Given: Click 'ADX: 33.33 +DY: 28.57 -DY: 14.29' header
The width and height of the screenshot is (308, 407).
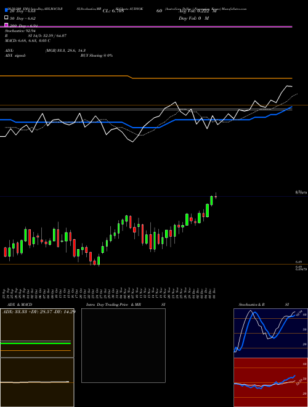Looking at the screenshot, I should 39,311.
